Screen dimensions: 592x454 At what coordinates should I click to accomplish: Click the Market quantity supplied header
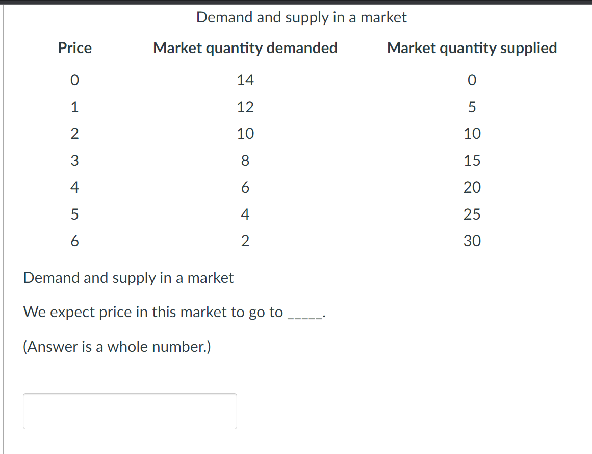472,48
